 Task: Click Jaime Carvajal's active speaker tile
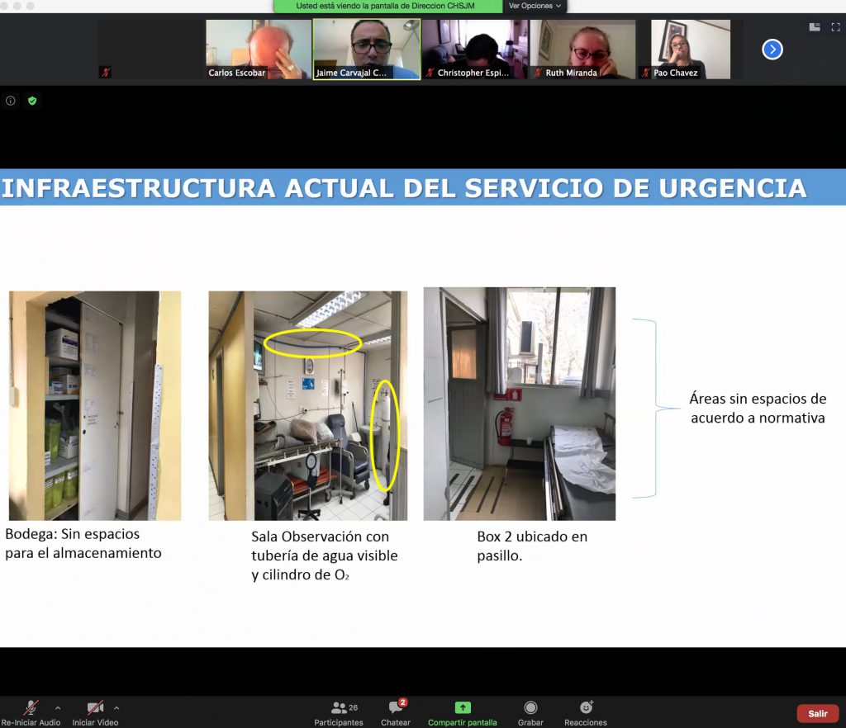366,50
